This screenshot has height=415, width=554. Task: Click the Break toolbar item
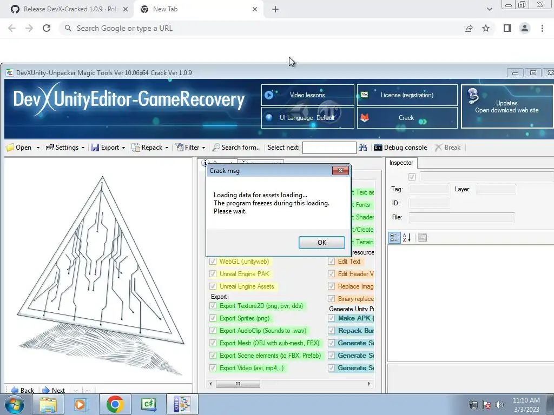point(447,148)
